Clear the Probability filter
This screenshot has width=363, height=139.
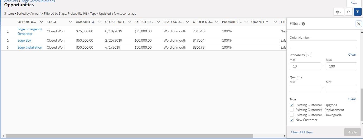[352, 55]
